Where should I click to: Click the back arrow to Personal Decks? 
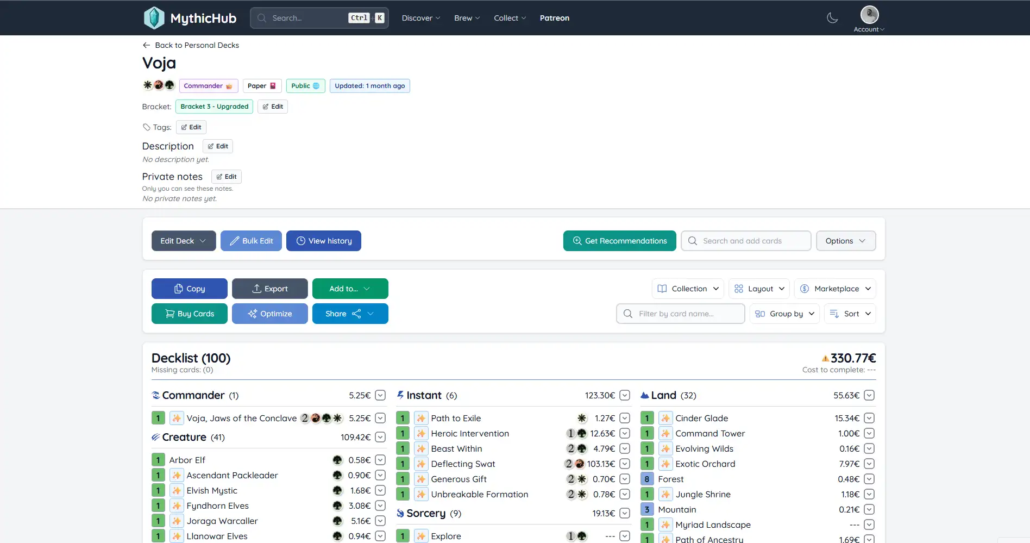(146, 45)
